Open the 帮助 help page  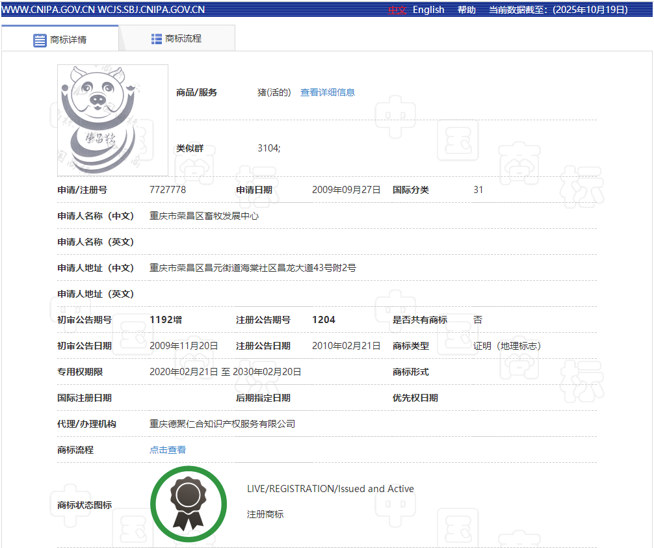click(x=466, y=10)
